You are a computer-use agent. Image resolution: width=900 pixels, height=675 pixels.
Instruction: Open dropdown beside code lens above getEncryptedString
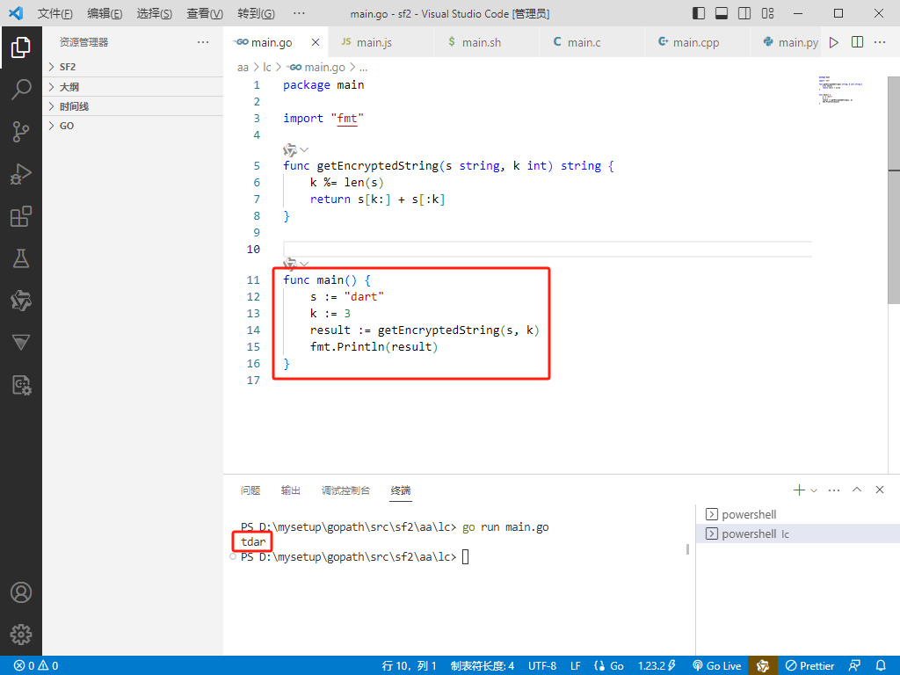[304, 150]
